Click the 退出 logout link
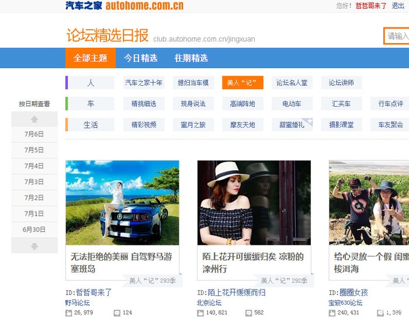409x317 pixels. 398,6
